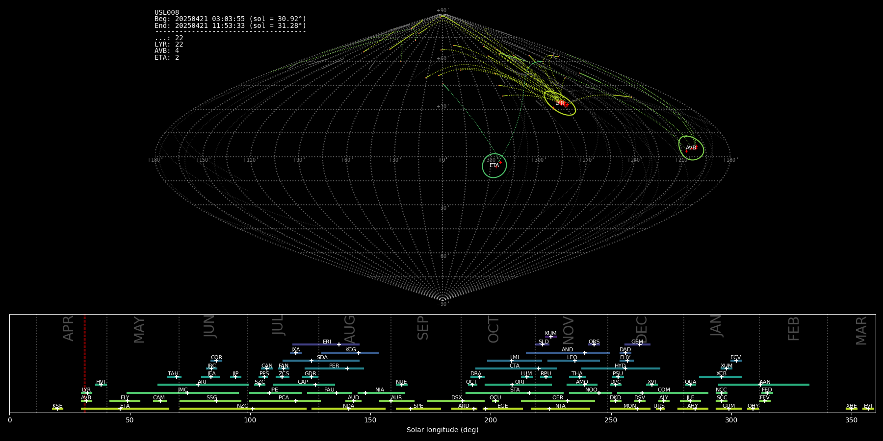Click the NZC shower bar in timeline

[x=243, y=409]
